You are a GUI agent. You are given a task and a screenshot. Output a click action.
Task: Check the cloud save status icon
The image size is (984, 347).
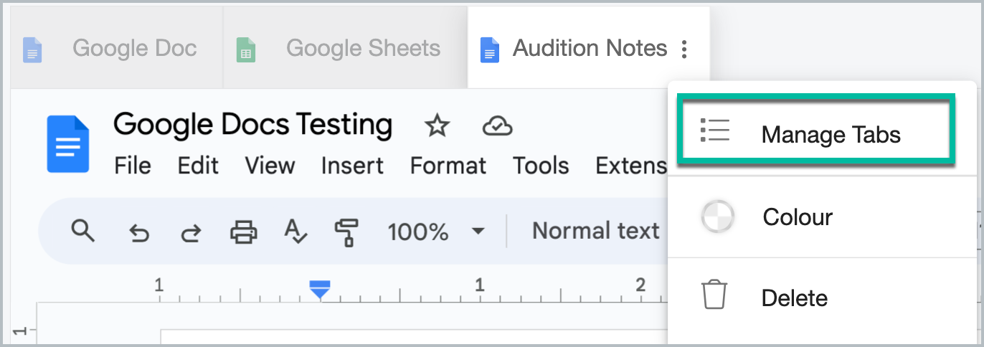pos(497,126)
